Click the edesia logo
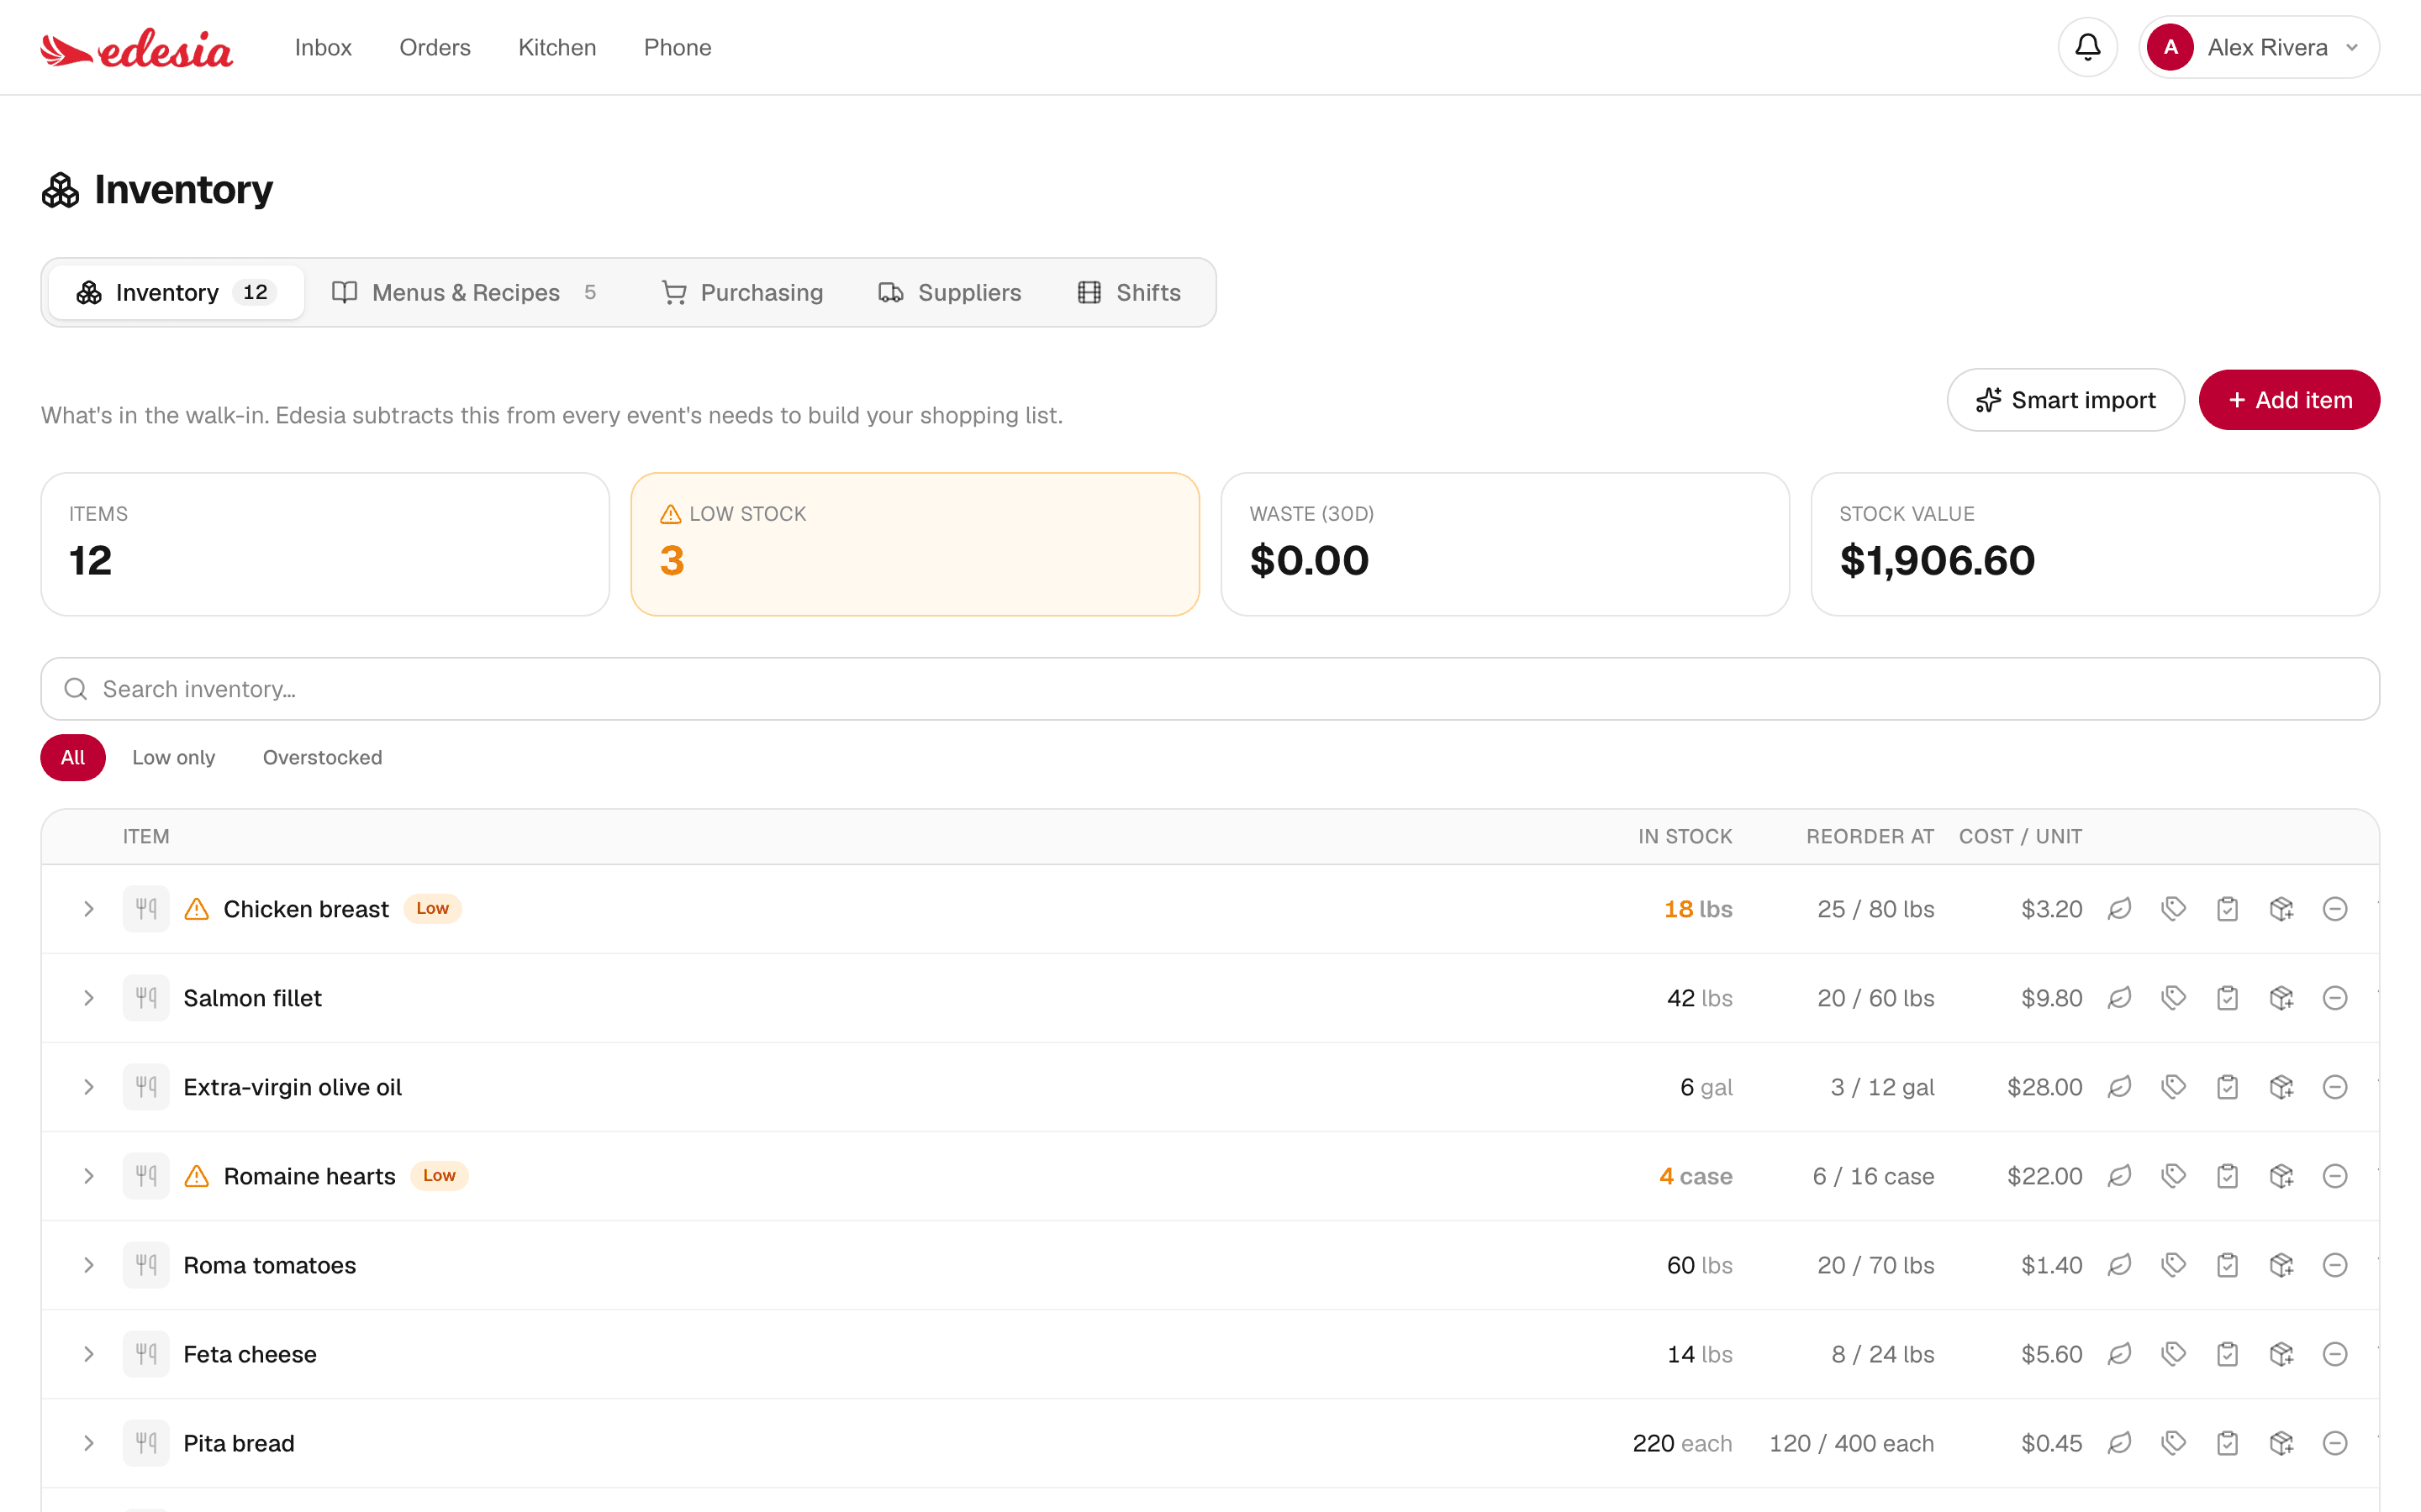 point(137,48)
